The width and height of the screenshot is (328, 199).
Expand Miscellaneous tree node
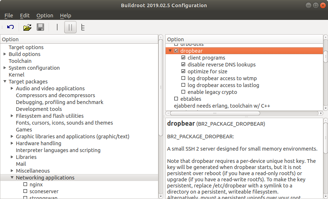click(x=12, y=171)
